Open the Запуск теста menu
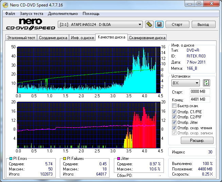 (31, 14)
